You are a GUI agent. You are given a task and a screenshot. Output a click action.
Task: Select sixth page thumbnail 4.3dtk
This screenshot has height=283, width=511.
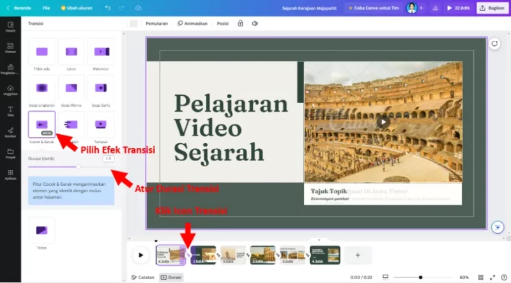[x=325, y=255]
